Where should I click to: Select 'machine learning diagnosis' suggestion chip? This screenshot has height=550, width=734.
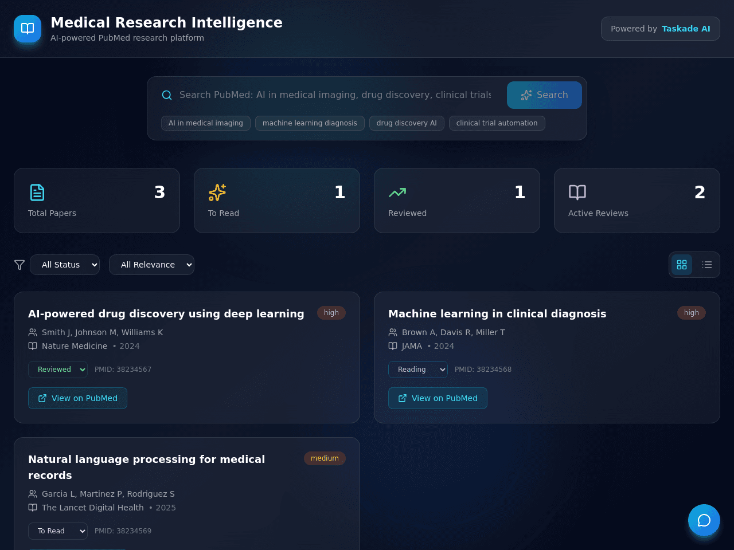tap(310, 123)
